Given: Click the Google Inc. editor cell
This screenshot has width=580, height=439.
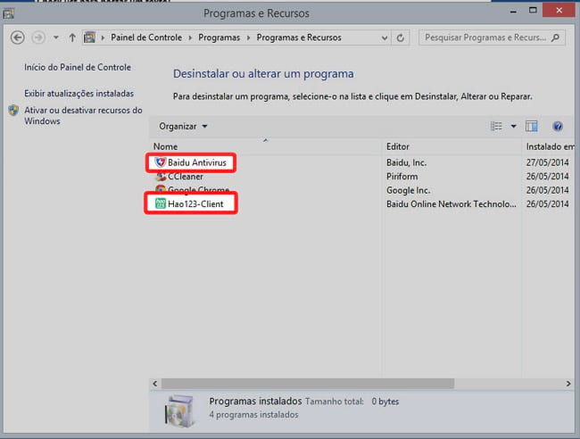Looking at the screenshot, I should click(x=409, y=190).
